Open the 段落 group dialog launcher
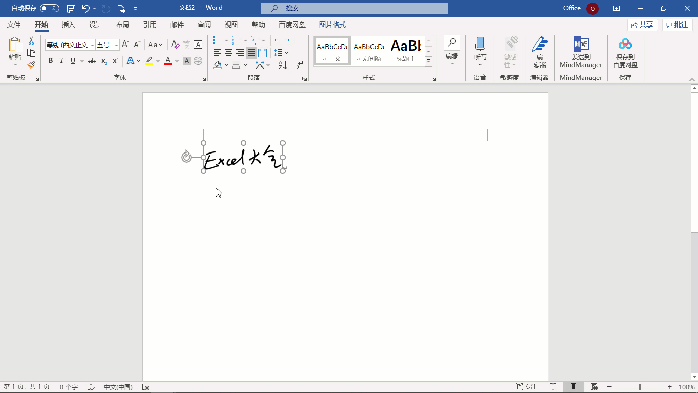This screenshot has width=698, height=393. tap(304, 79)
